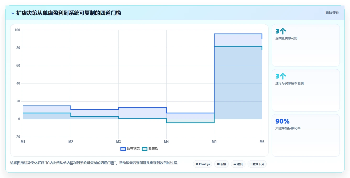Click the 3个 value above 理论与实际成本差额
Screen dimensions: 350x178
coord(281,76)
